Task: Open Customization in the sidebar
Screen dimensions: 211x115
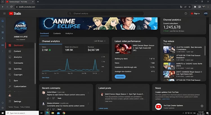Action: click(x=20, y=86)
